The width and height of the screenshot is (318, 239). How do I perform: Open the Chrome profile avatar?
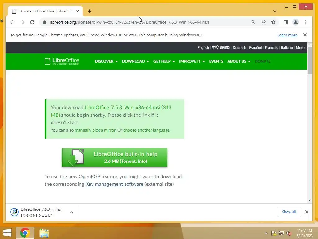[296, 22]
